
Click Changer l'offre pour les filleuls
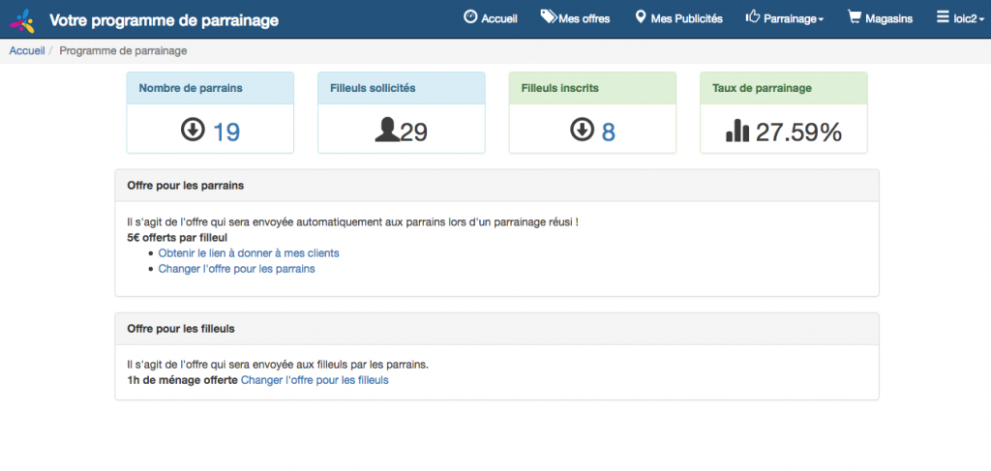(x=315, y=380)
